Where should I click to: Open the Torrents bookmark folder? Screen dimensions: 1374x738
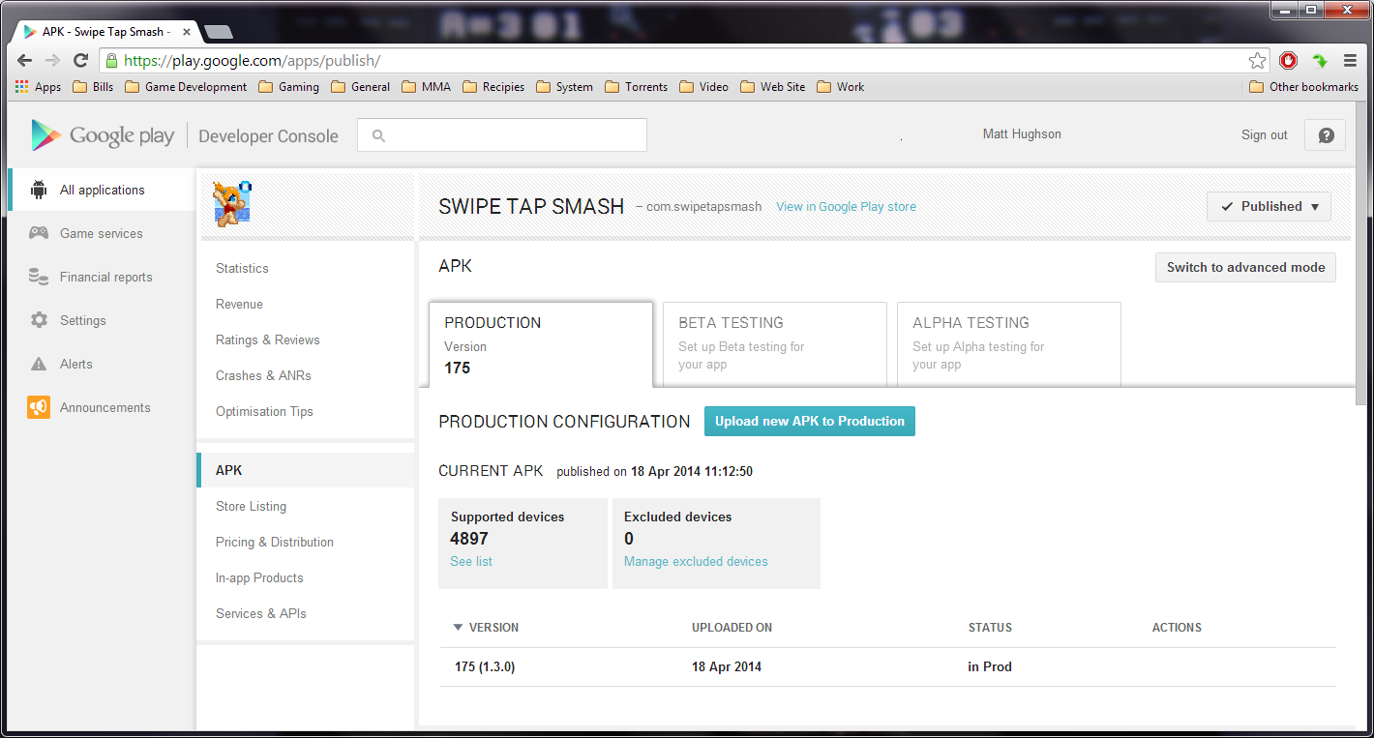tap(637, 87)
